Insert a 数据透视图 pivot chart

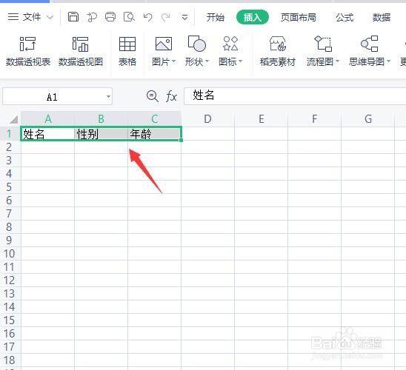[x=81, y=51]
